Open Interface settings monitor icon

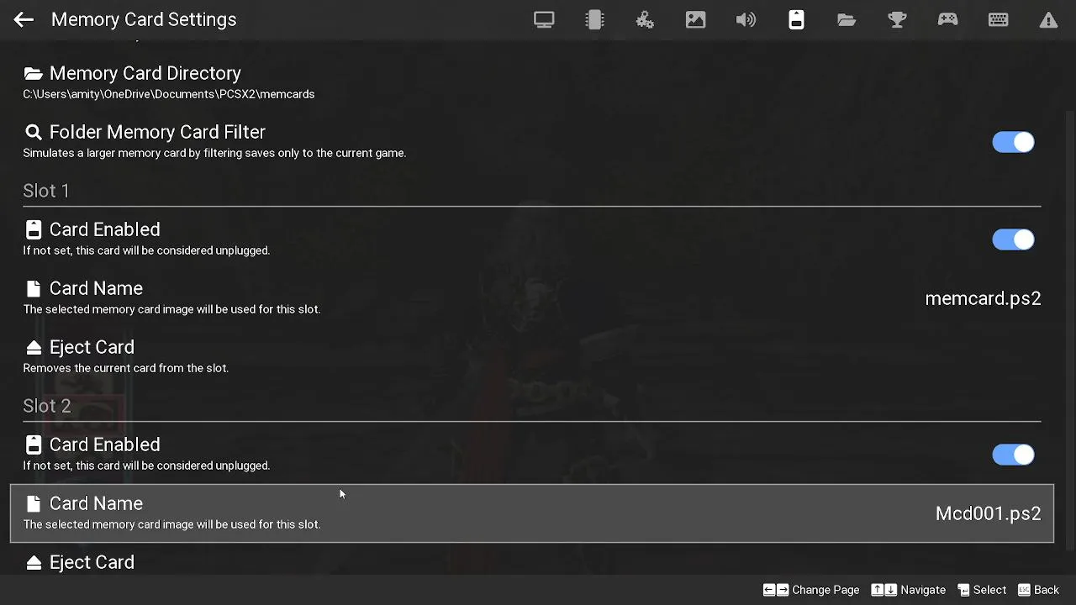[544, 19]
